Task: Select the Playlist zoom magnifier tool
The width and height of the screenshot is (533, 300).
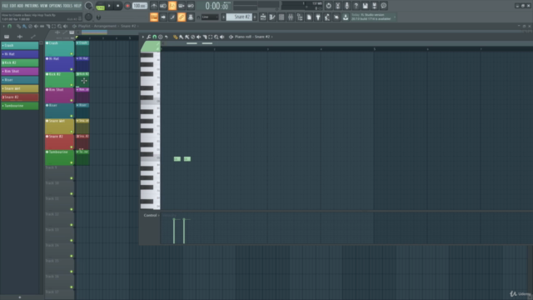Action: tap(59, 26)
